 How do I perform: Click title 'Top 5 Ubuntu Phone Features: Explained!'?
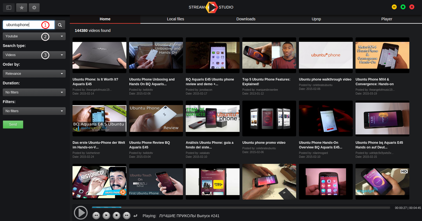point(266,82)
